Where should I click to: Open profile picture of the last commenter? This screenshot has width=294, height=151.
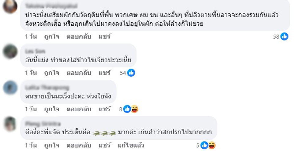point(10,124)
